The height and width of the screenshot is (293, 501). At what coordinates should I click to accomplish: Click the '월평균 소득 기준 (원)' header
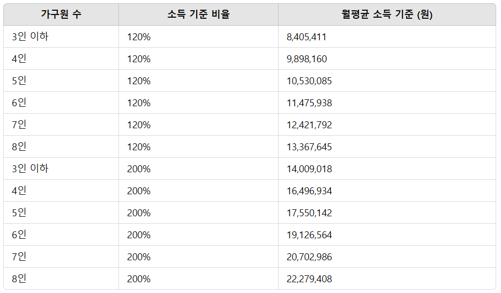click(387, 14)
